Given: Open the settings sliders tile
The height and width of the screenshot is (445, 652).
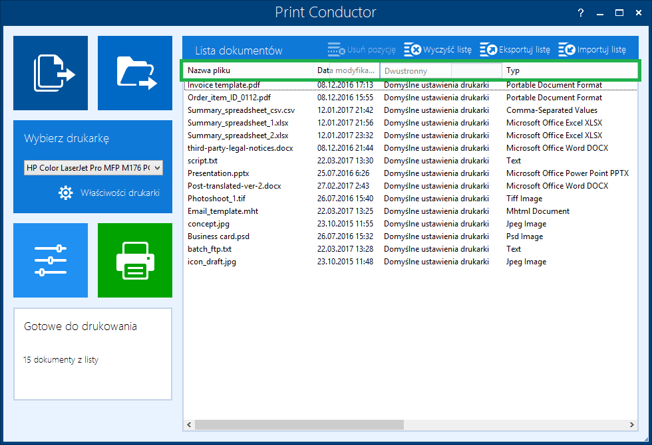Looking at the screenshot, I should 51,260.
